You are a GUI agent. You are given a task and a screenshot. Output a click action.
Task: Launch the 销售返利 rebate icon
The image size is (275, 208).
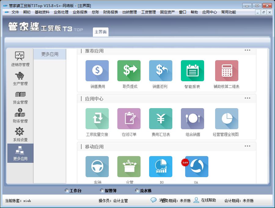tap(161, 71)
